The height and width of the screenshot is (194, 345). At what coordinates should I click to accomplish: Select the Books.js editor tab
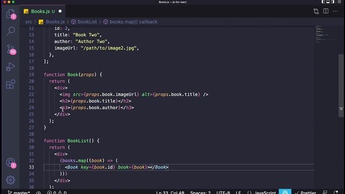(43, 11)
